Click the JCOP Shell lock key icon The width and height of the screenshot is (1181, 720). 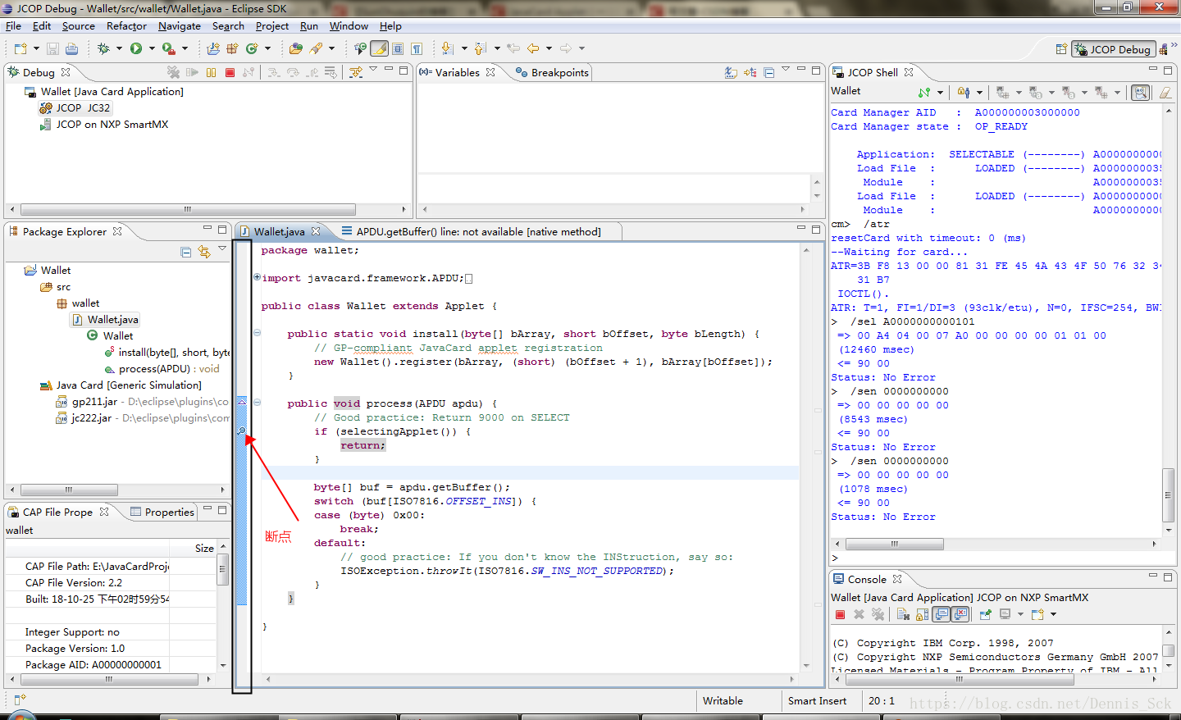click(964, 93)
